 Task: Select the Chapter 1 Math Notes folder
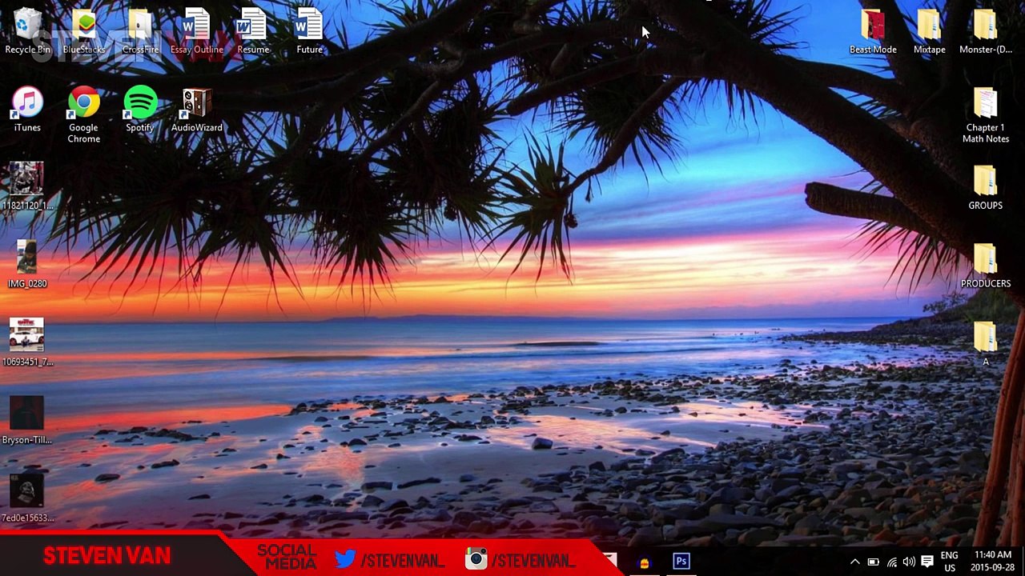[x=985, y=115]
